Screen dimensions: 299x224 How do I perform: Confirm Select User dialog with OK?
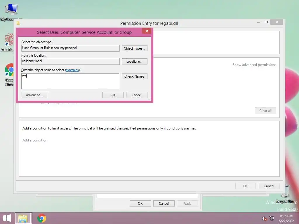(x=113, y=95)
